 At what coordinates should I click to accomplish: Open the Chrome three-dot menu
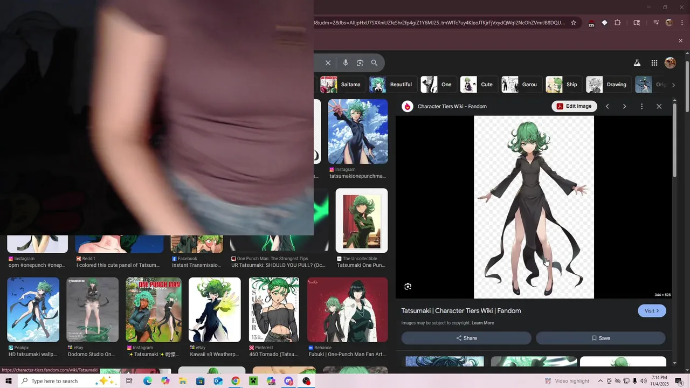pyautogui.click(x=682, y=23)
